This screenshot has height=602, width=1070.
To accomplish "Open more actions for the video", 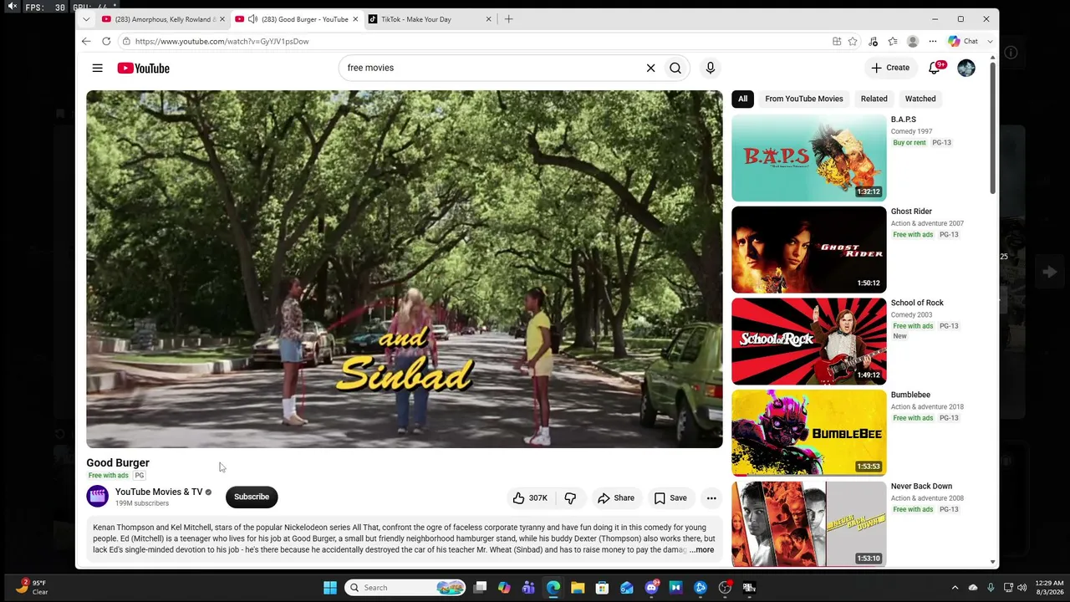I will 711,498.
